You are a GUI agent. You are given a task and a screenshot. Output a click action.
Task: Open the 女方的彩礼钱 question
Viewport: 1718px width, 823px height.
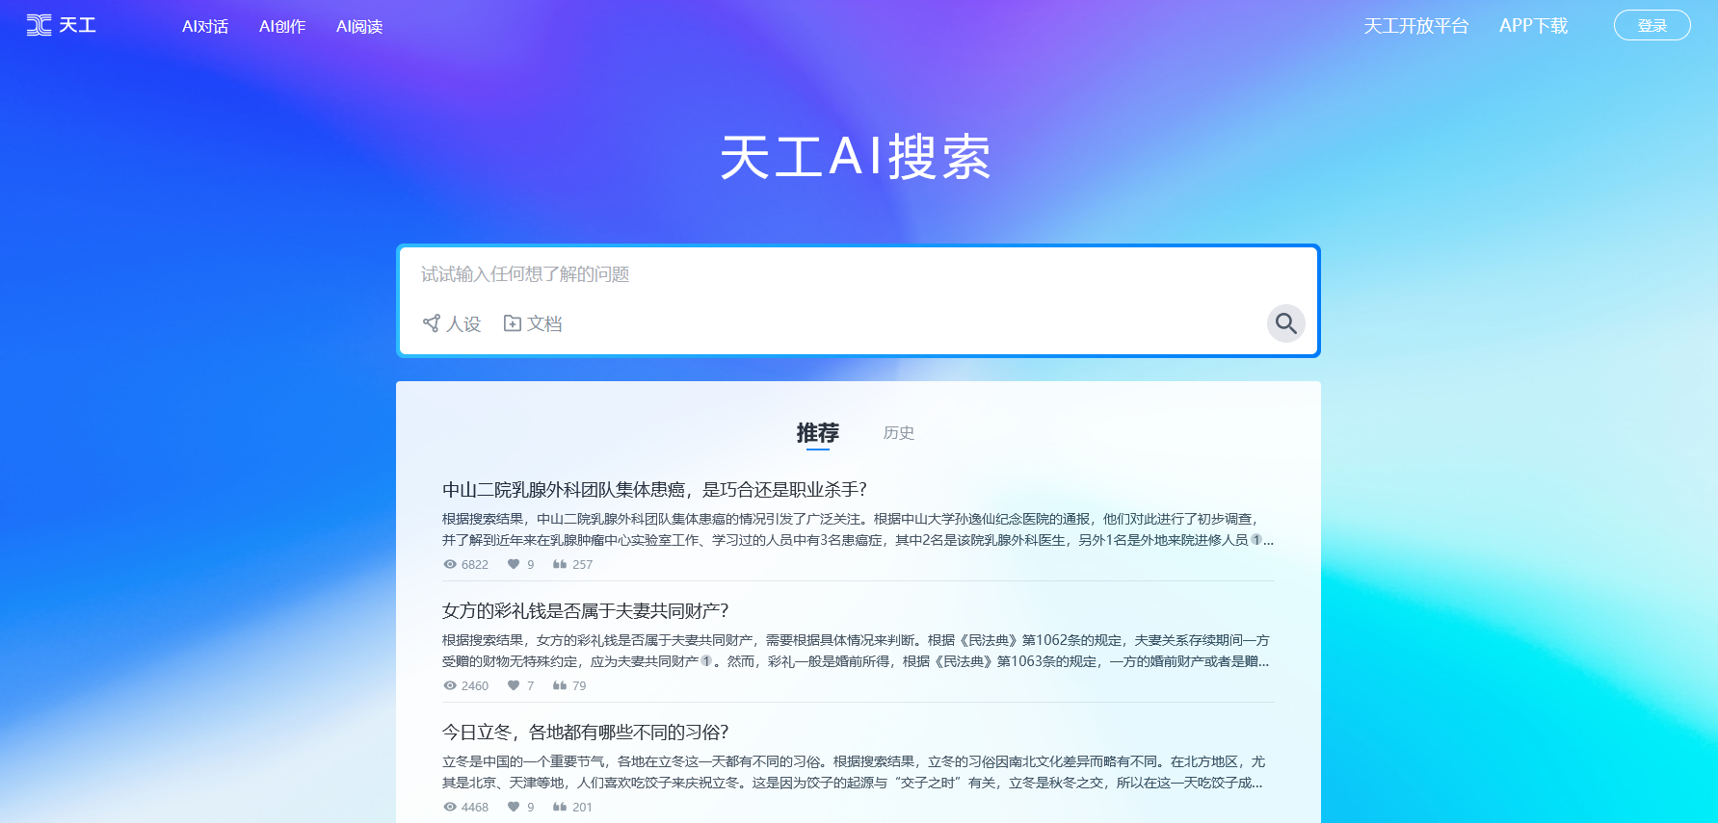(x=586, y=611)
